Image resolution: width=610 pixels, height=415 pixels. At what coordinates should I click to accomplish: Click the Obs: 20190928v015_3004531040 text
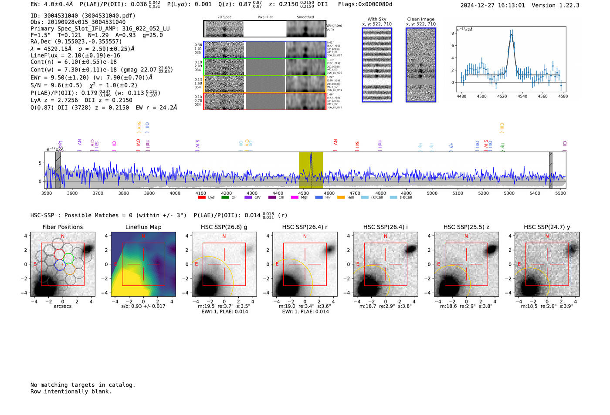tap(78, 22)
